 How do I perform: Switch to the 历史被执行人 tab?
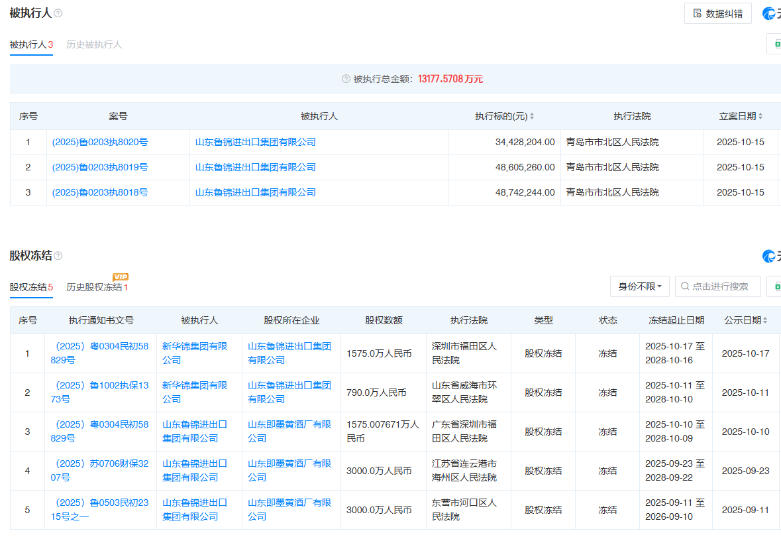coord(94,44)
